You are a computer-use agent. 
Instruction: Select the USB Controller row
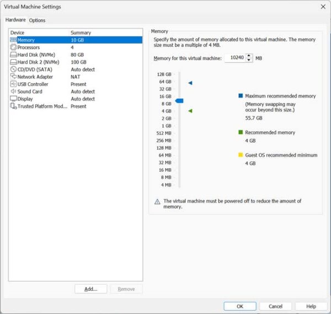[x=76, y=84]
